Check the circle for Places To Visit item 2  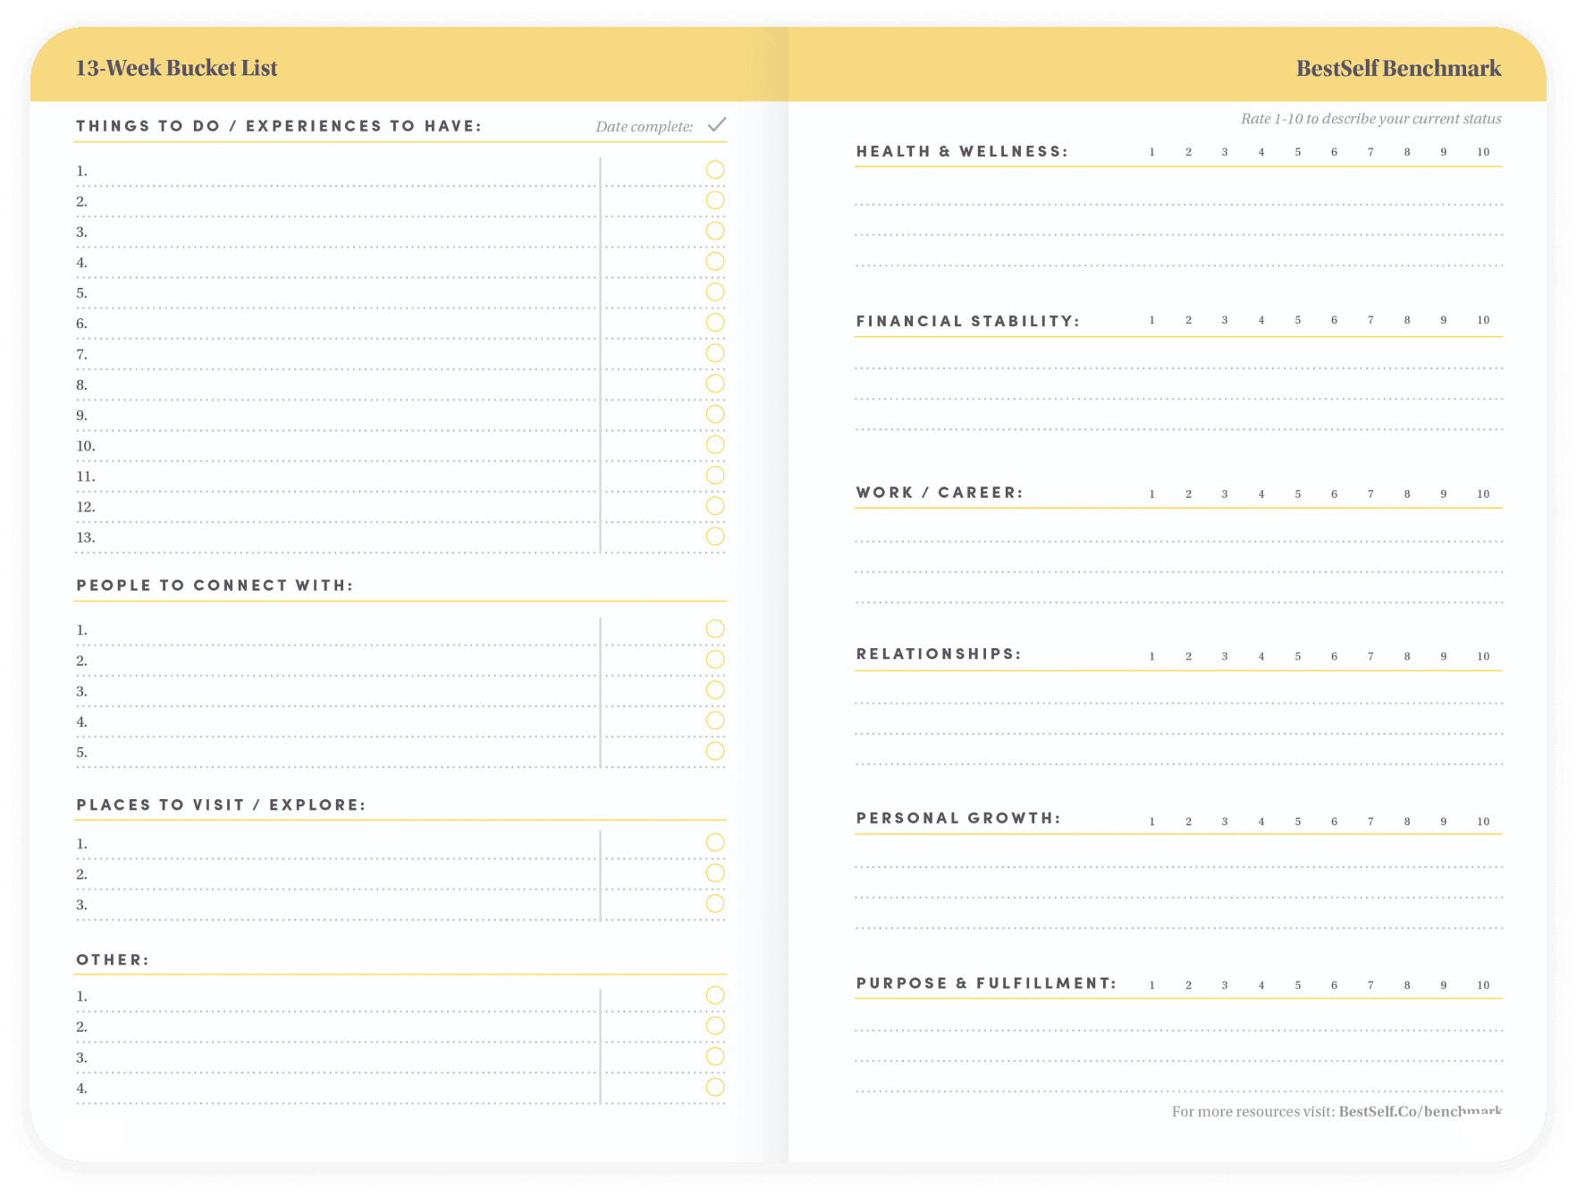(715, 873)
